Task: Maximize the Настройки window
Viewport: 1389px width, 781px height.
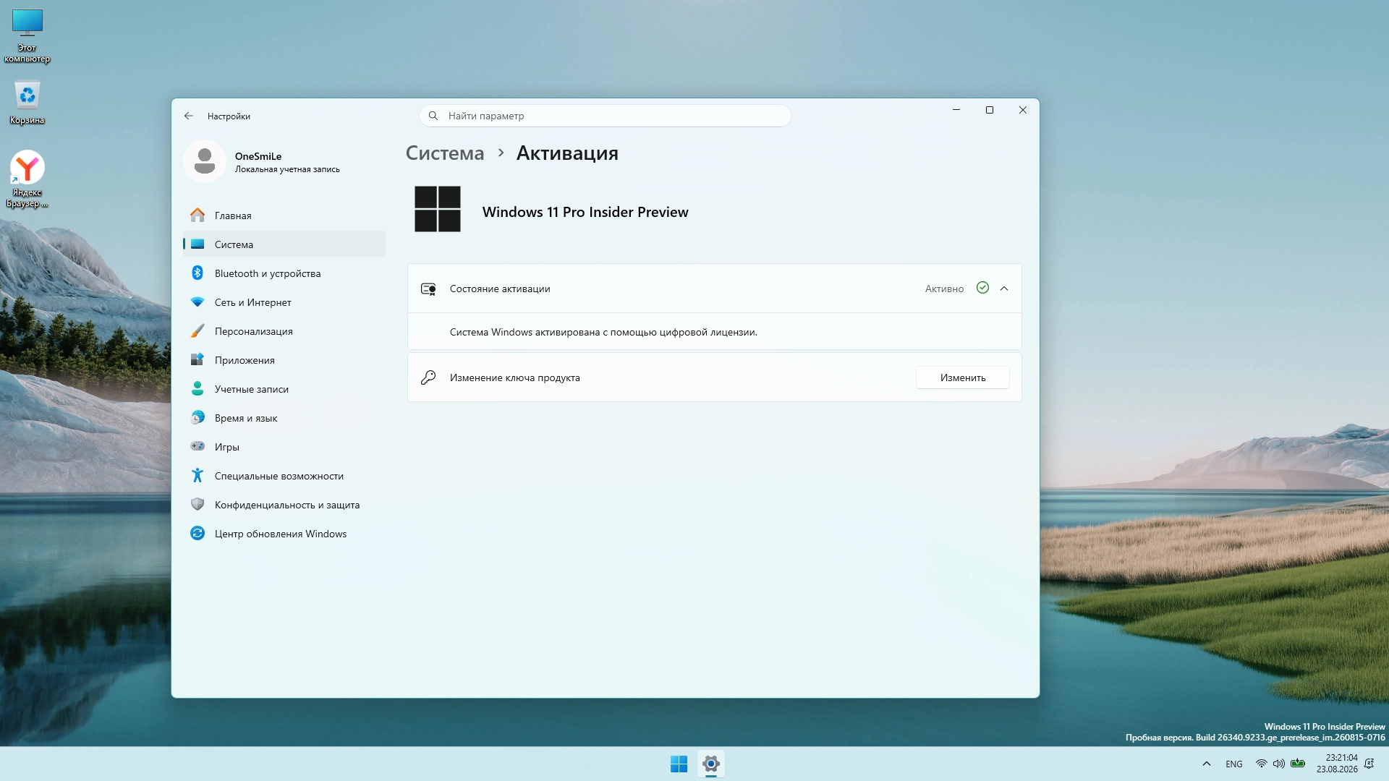Action: click(990, 110)
